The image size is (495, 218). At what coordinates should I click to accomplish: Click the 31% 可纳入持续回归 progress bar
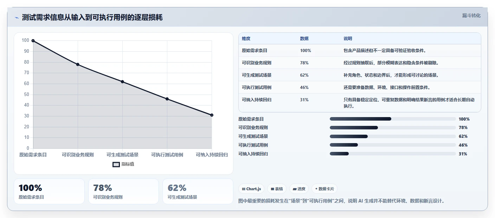[x=393, y=154]
